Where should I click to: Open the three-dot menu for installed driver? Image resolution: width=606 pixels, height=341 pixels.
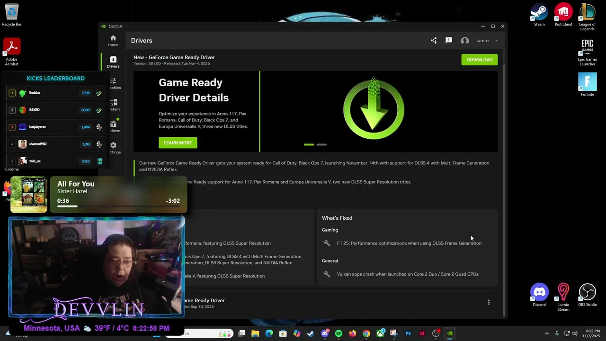point(489,302)
